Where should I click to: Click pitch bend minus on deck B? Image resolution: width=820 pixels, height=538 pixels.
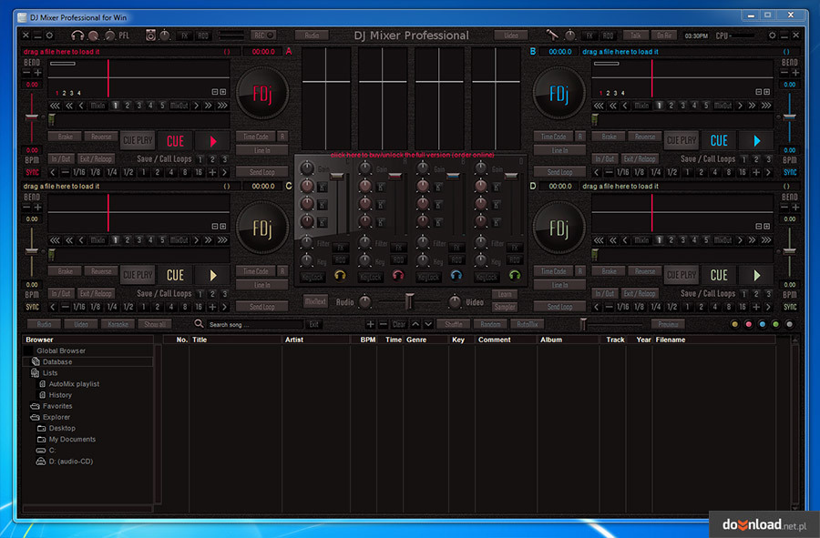tap(784, 73)
